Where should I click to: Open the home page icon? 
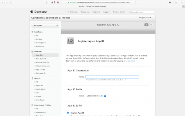pos(46,2)
